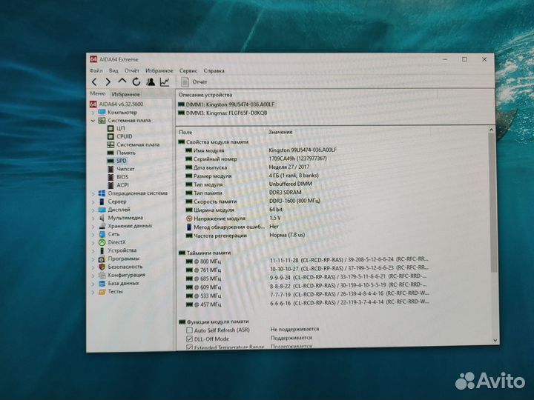This screenshot has width=534, height=400.
Task: Click the Безопасность shield icon
Action: pos(102,267)
